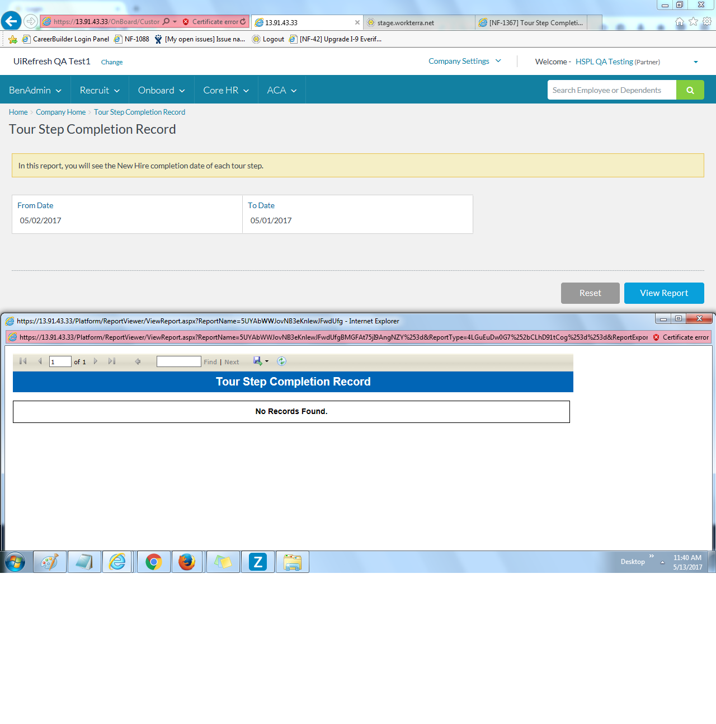
Task: Open the Core HR navigation menu
Action: (x=226, y=90)
